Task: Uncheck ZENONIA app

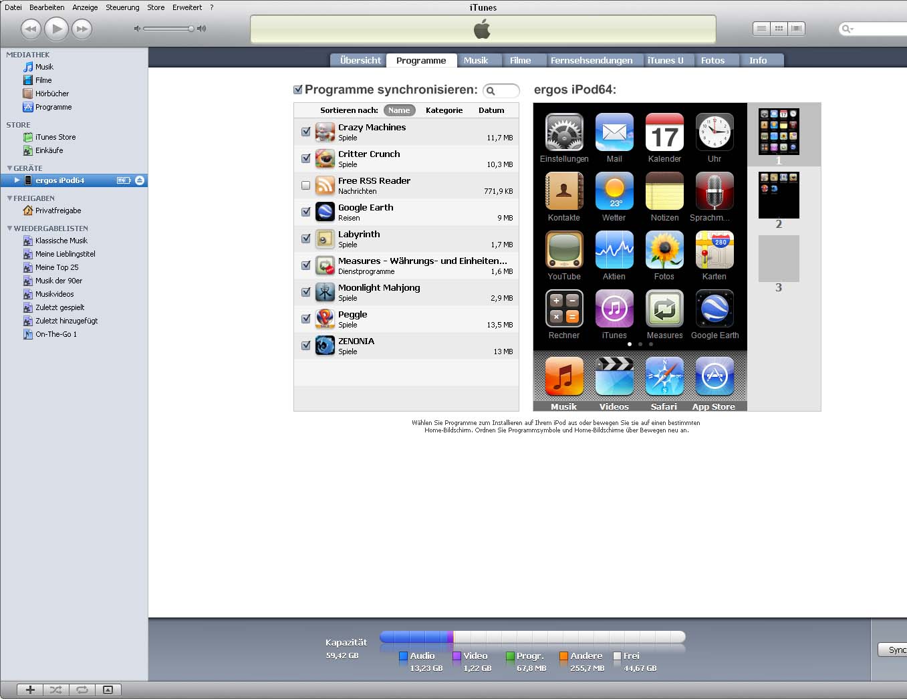Action: [x=305, y=345]
